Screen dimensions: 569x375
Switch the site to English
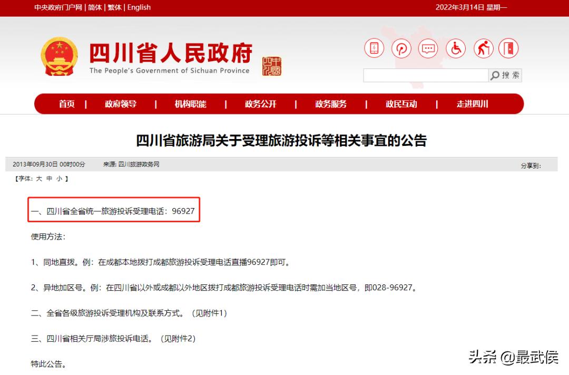coord(139,7)
